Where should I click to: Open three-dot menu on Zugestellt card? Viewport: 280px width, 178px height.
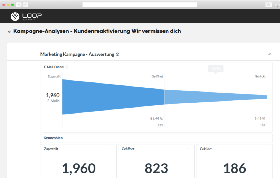coord(111,149)
